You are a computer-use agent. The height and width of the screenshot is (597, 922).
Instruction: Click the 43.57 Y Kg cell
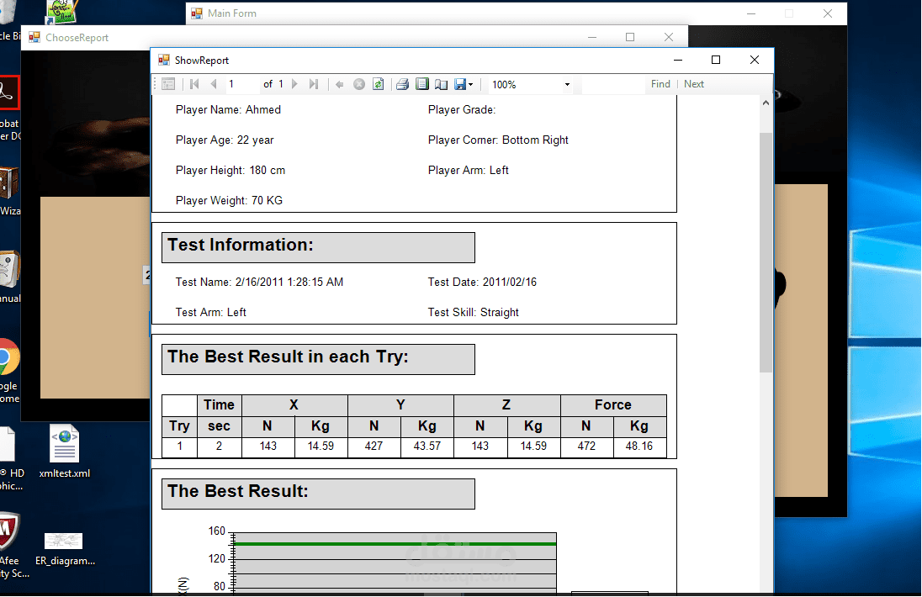427,446
